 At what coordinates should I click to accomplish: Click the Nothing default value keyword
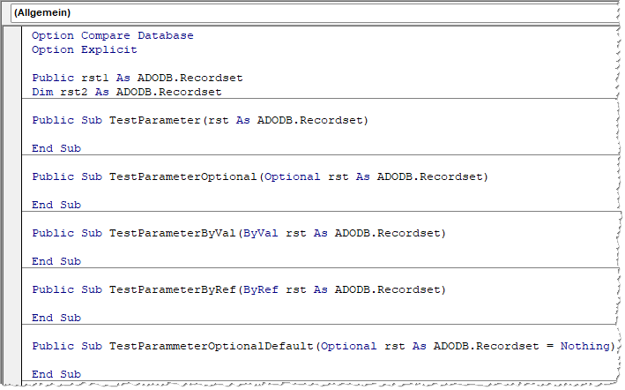[x=584, y=346]
